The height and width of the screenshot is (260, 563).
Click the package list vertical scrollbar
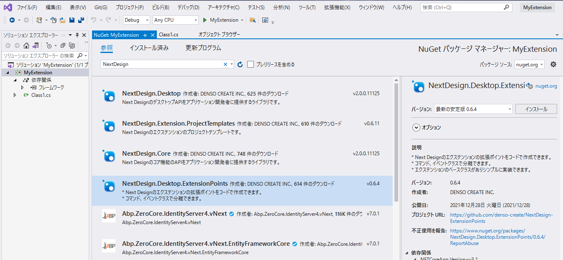point(396,167)
